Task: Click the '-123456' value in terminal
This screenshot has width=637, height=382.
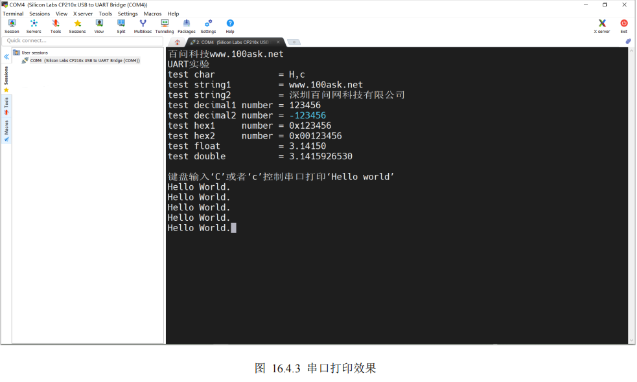Action: pos(308,116)
